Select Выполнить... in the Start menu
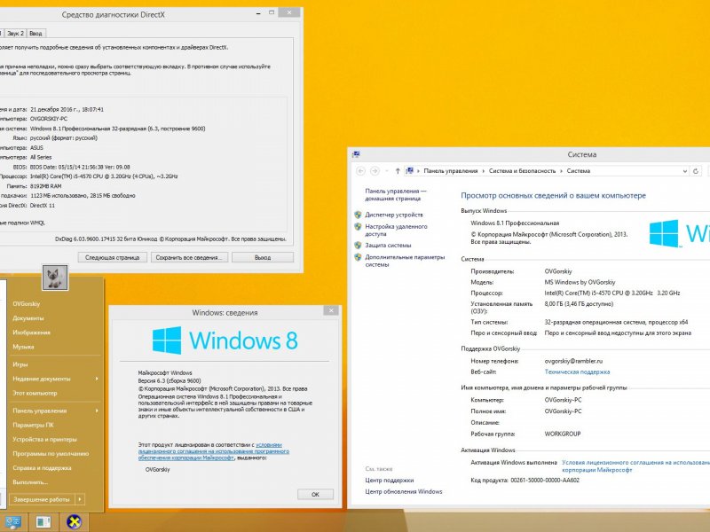 [x=30, y=482]
